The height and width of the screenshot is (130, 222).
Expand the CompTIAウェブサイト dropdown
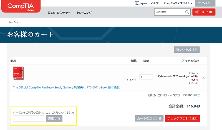pyautogui.click(x=178, y=3)
